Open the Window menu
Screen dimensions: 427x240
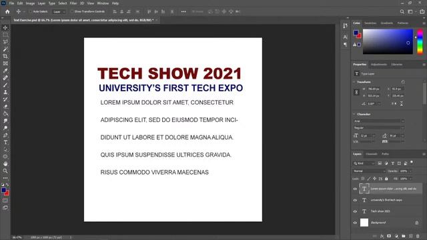103,3
